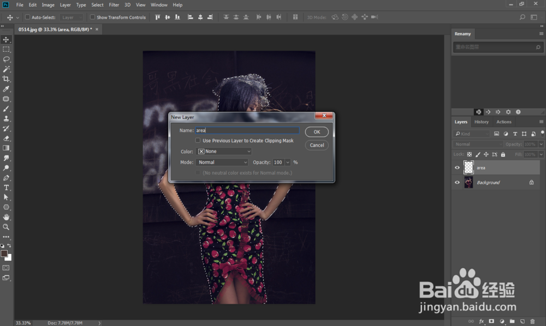The image size is (546, 326).
Task: Click the layer Name input field
Action: click(247, 130)
